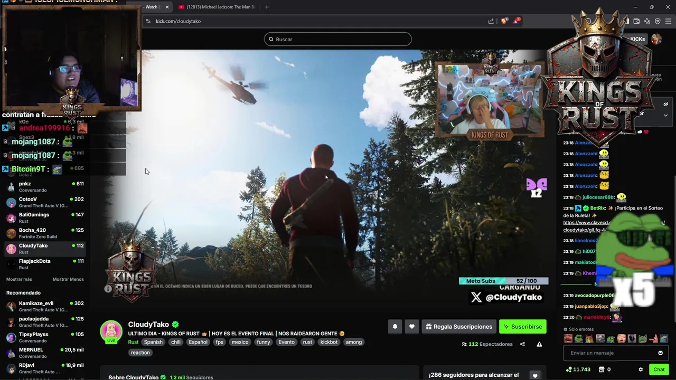Open RDjavi recommended channel
The height and width of the screenshot is (380, 676).
point(45,368)
